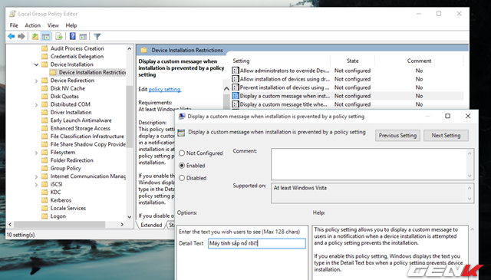This screenshot has height=280, width=491.
Task: Select Enhanced Storage Access tree item
Action: (x=80, y=128)
